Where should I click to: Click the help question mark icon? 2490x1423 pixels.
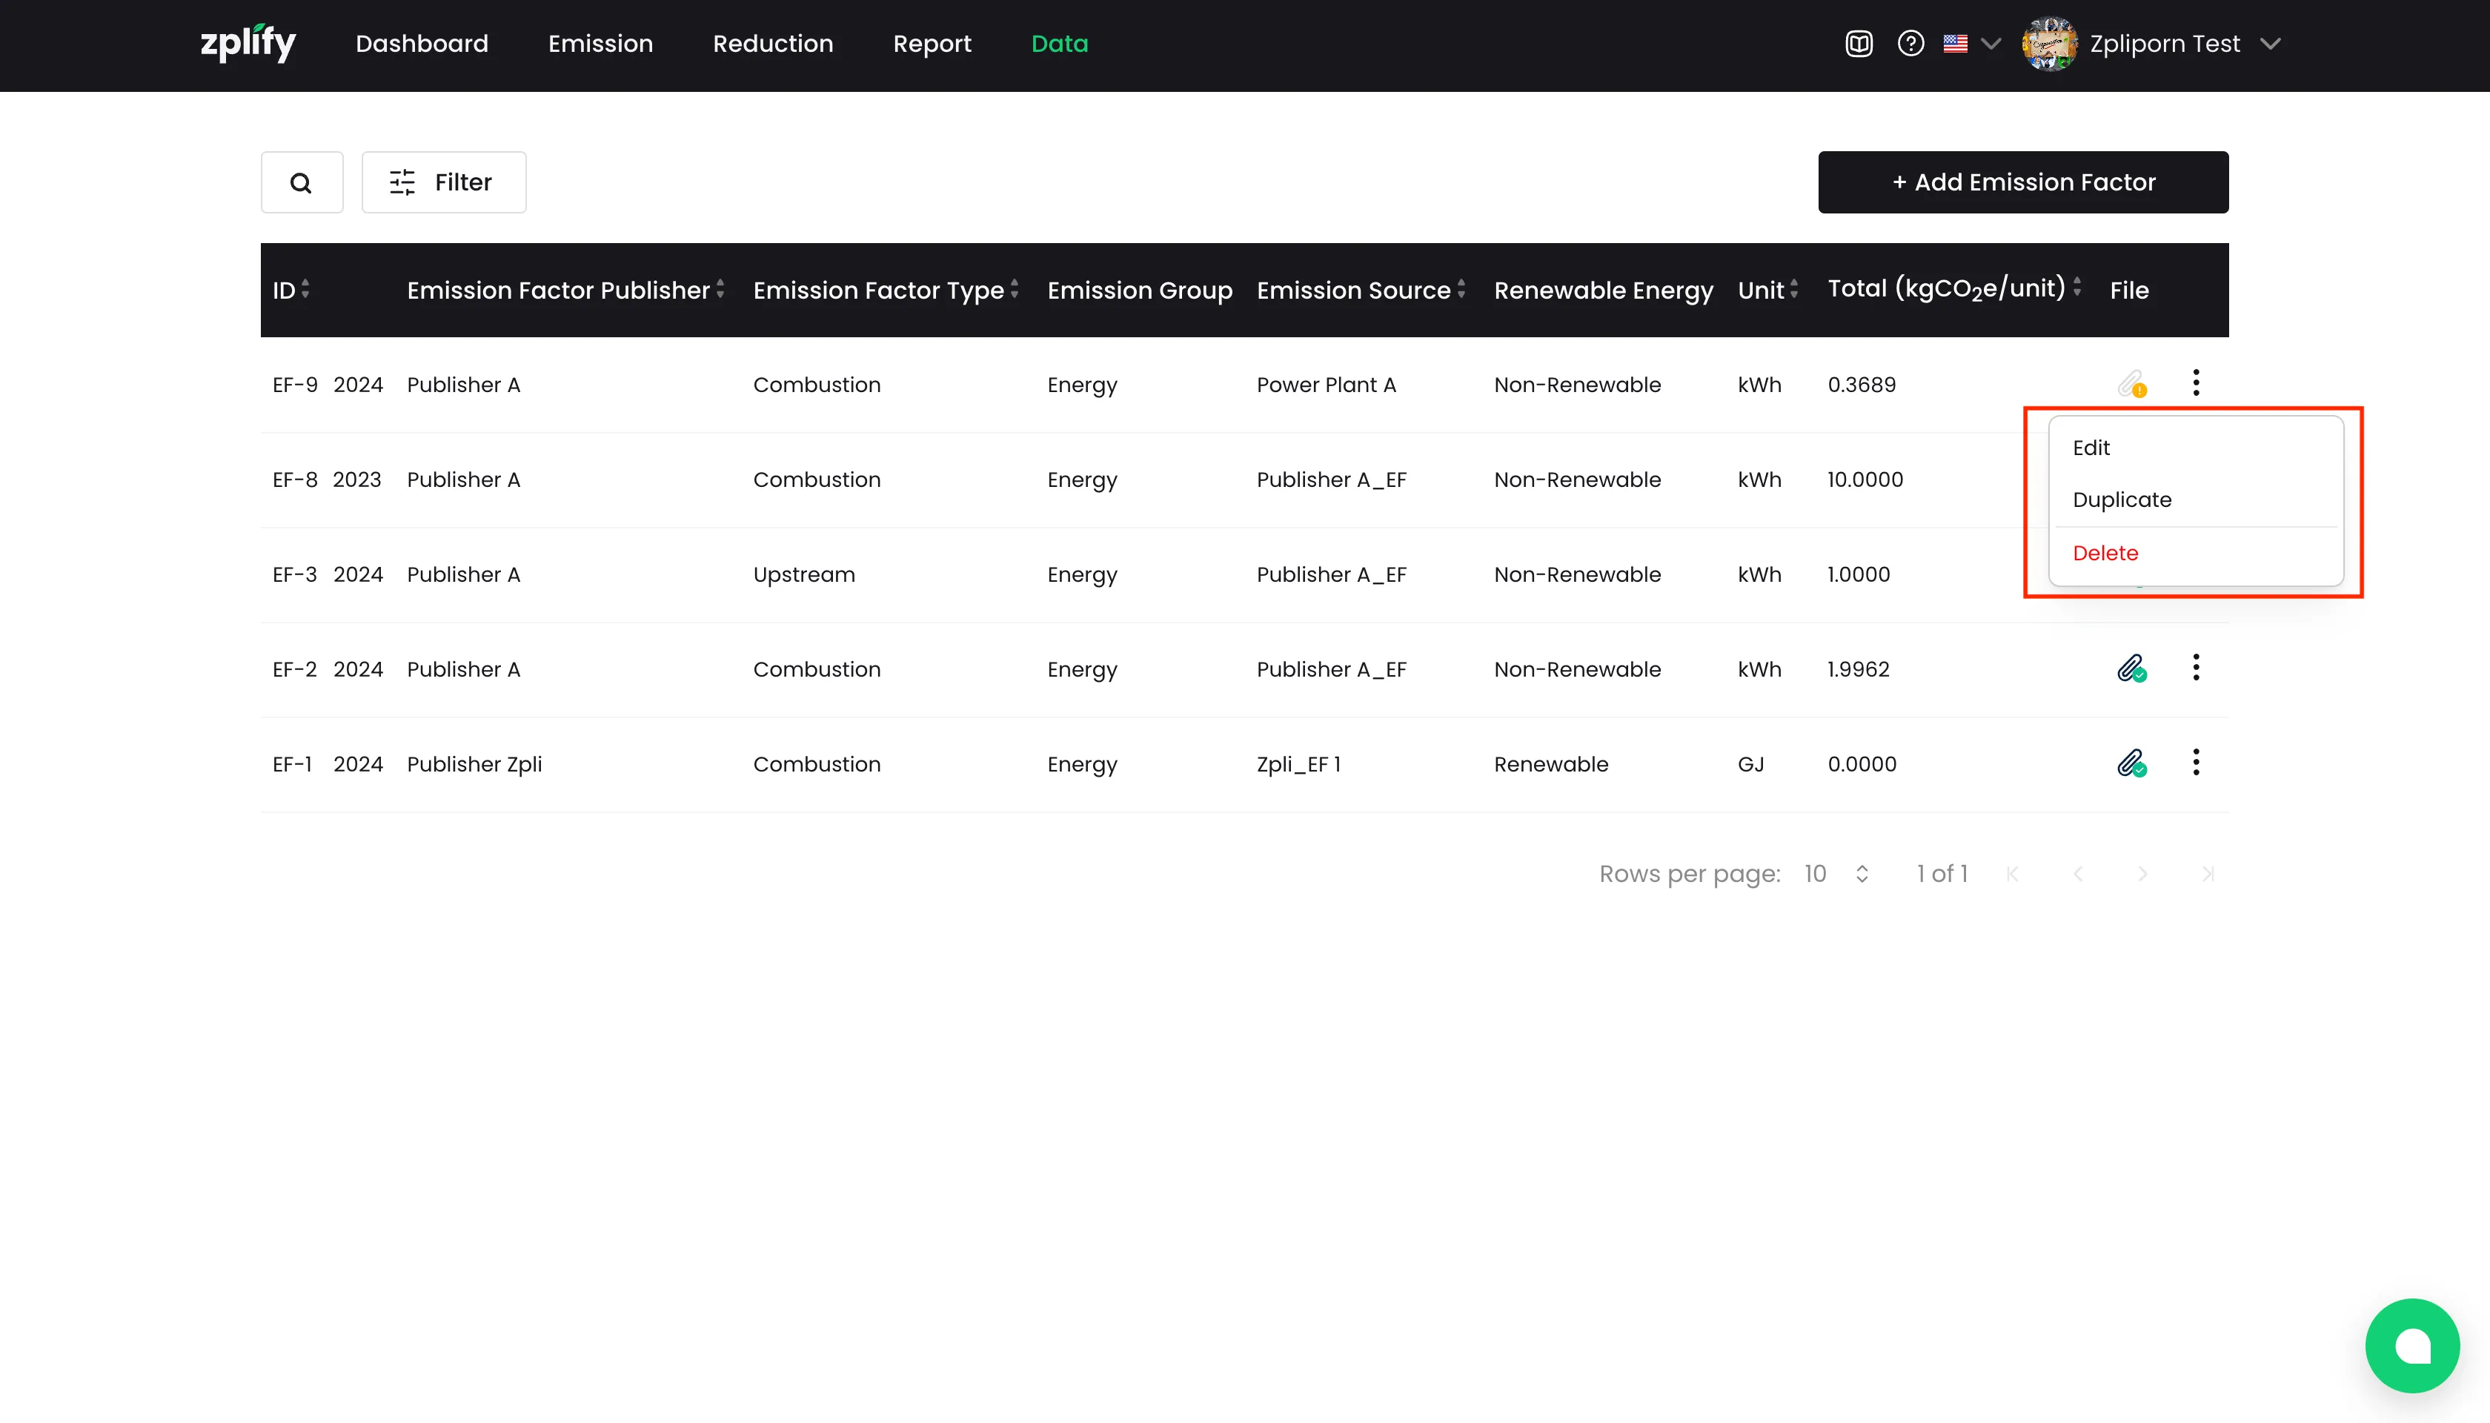[x=1910, y=44]
